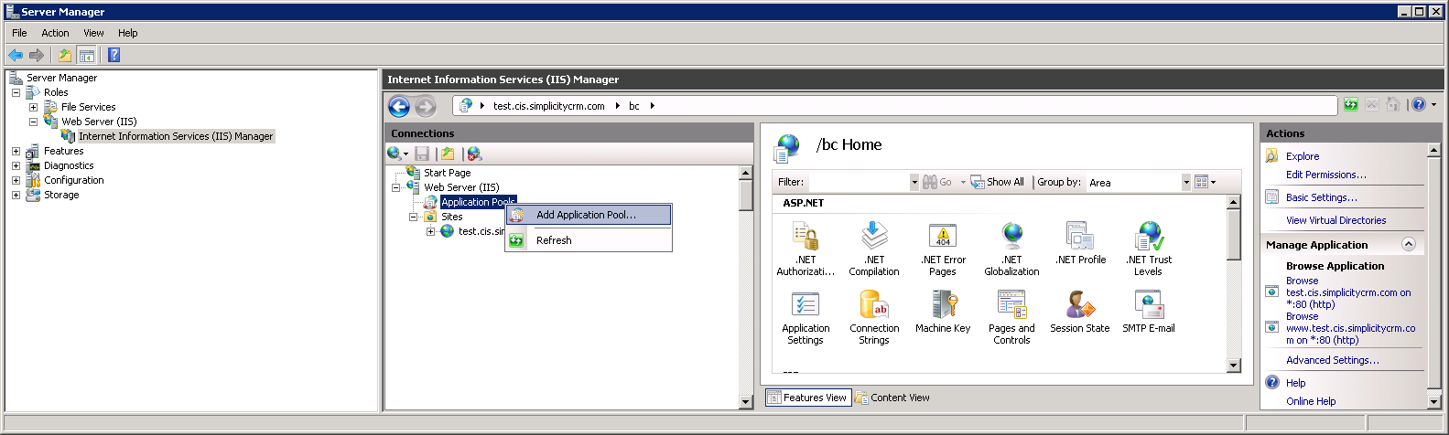
Task: Collapse the Web Server (IIS) role node
Action: pos(33,122)
